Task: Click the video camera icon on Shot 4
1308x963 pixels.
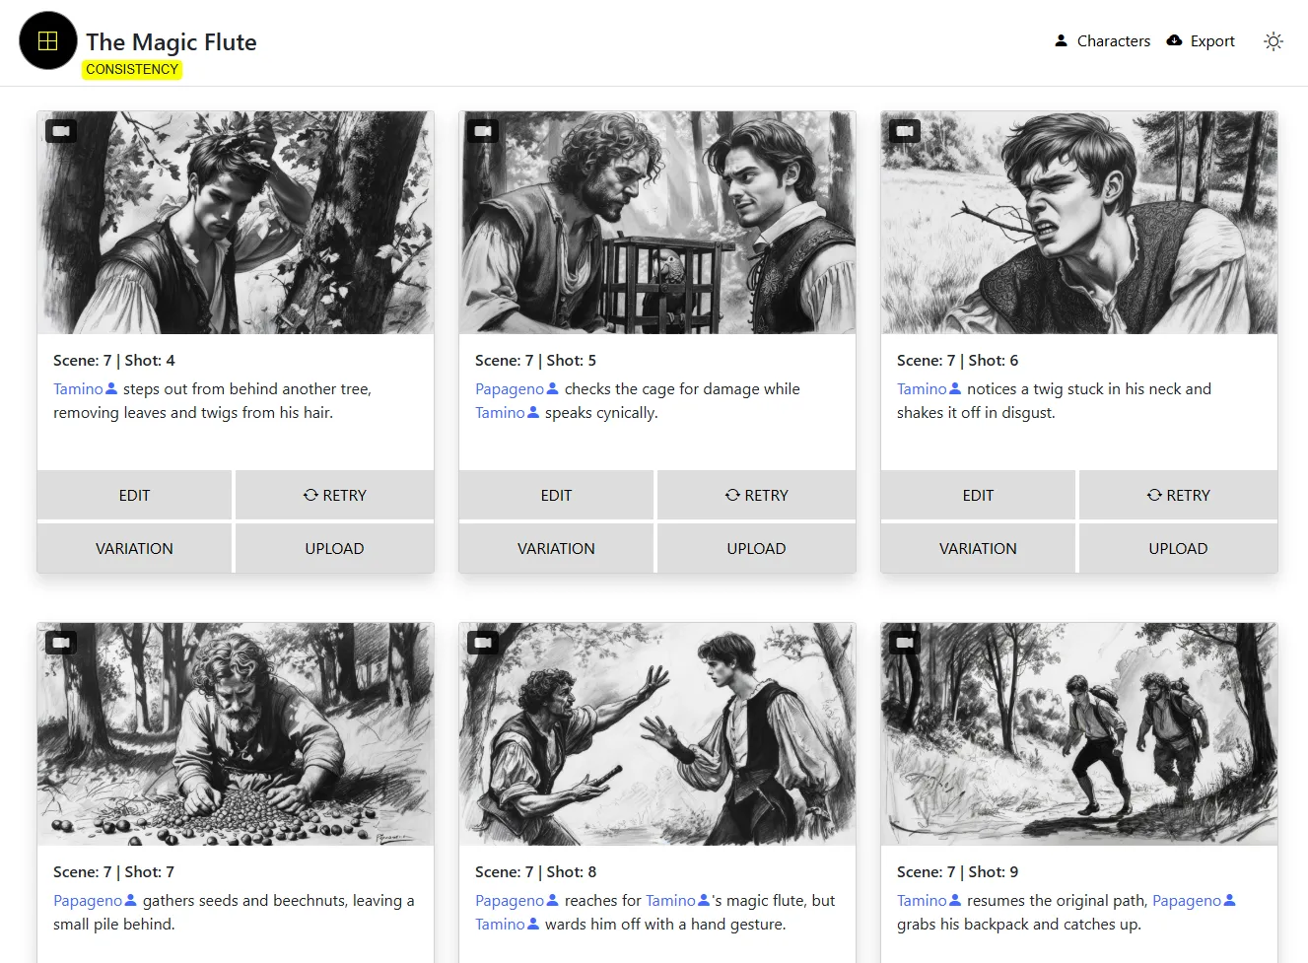Action: tap(61, 131)
